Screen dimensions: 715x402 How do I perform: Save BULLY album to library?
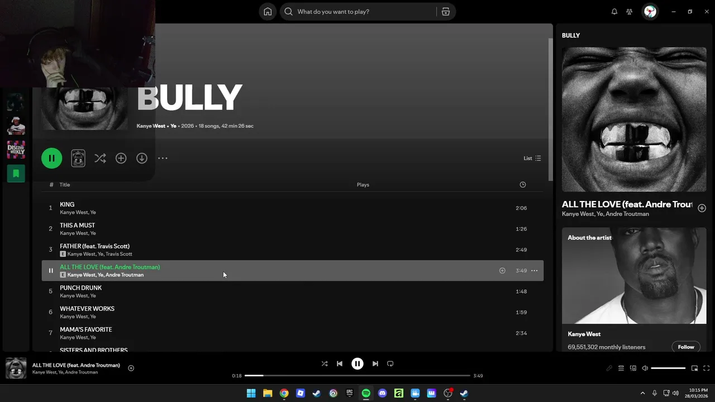pos(121,159)
